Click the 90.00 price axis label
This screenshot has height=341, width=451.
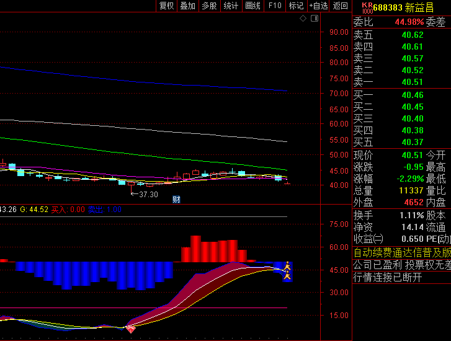coord(339,32)
